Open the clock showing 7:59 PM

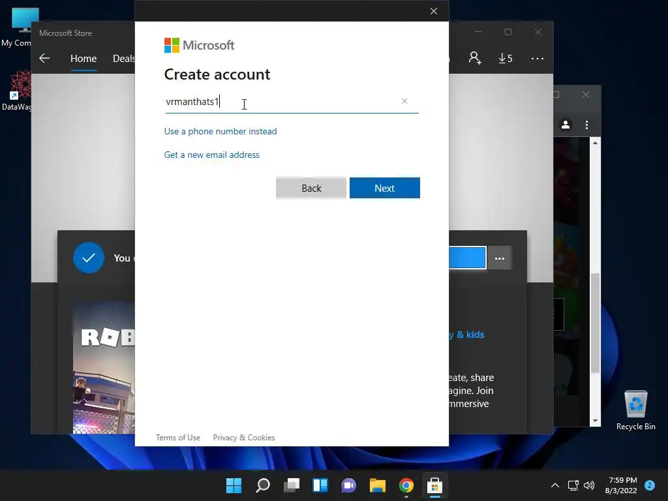(x=621, y=485)
